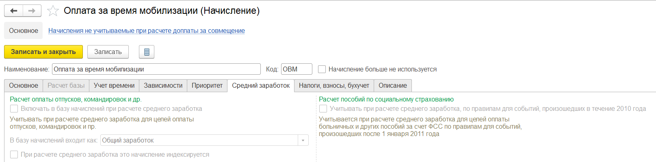Viewport: 656px width, 162px height.
Task: Open the Налоги, взносы, бухучет tab
Action: pos(334,86)
